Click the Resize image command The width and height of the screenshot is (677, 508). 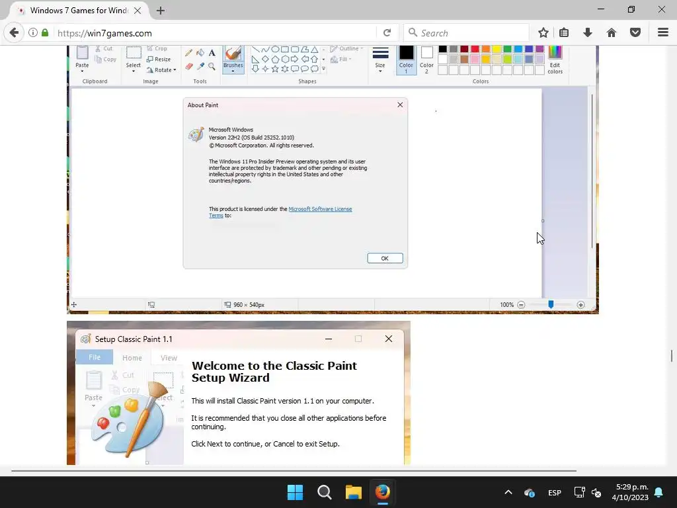point(159,59)
